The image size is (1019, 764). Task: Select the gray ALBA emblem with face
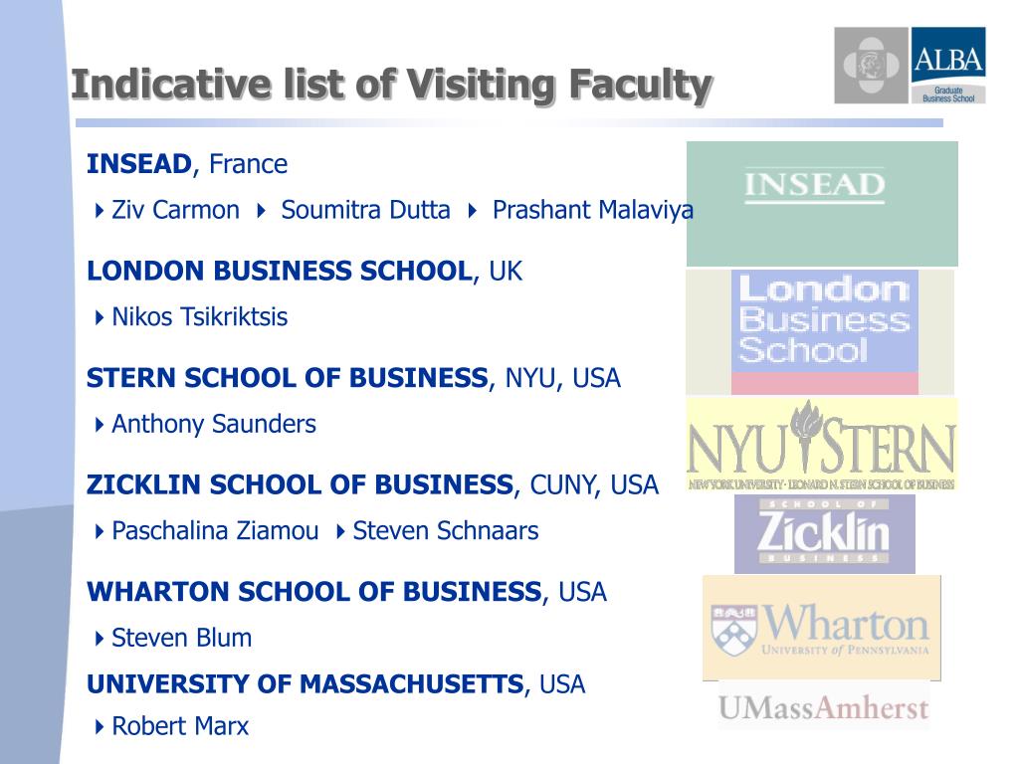click(x=872, y=66)
